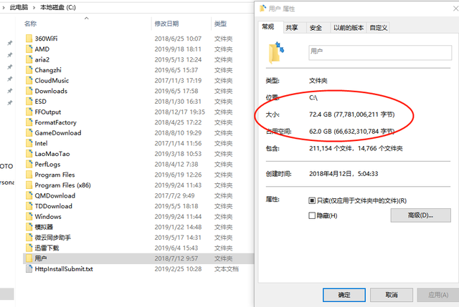Screen dimensions: 459x307
Task: Select the date 2018/12/17 19:35
Action: tap(180, 112)
